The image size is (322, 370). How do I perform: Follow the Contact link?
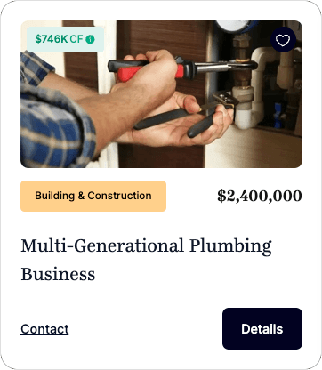[44, 329]
